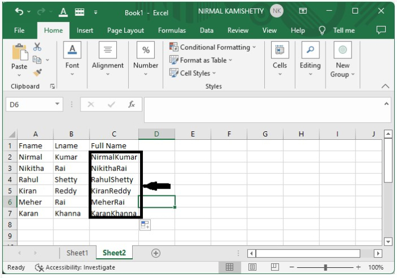
Task: Click the Paste clipboard icon
Action: pos(19,53)
